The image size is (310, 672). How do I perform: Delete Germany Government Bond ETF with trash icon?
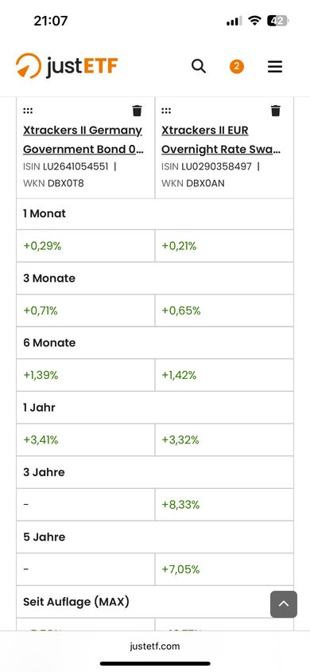click(x=137, y=111)
